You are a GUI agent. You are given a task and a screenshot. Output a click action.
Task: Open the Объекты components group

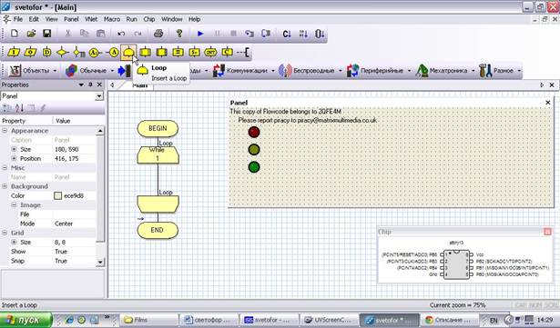(x=33, y=71)
